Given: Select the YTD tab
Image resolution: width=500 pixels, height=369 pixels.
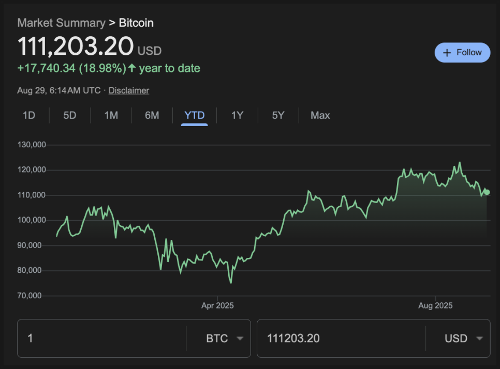Looking at the screenshot, I should point(195,115).
